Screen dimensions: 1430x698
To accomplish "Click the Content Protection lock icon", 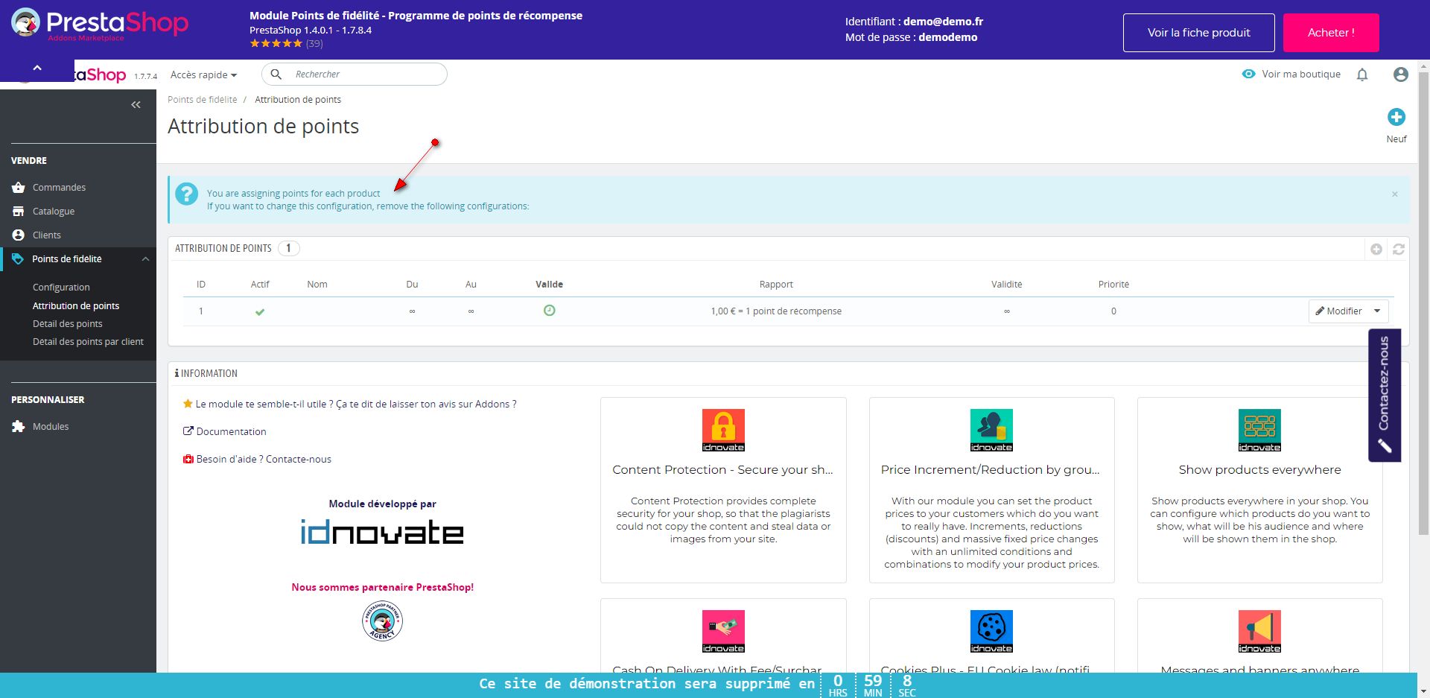I will (x=723, y=430).
